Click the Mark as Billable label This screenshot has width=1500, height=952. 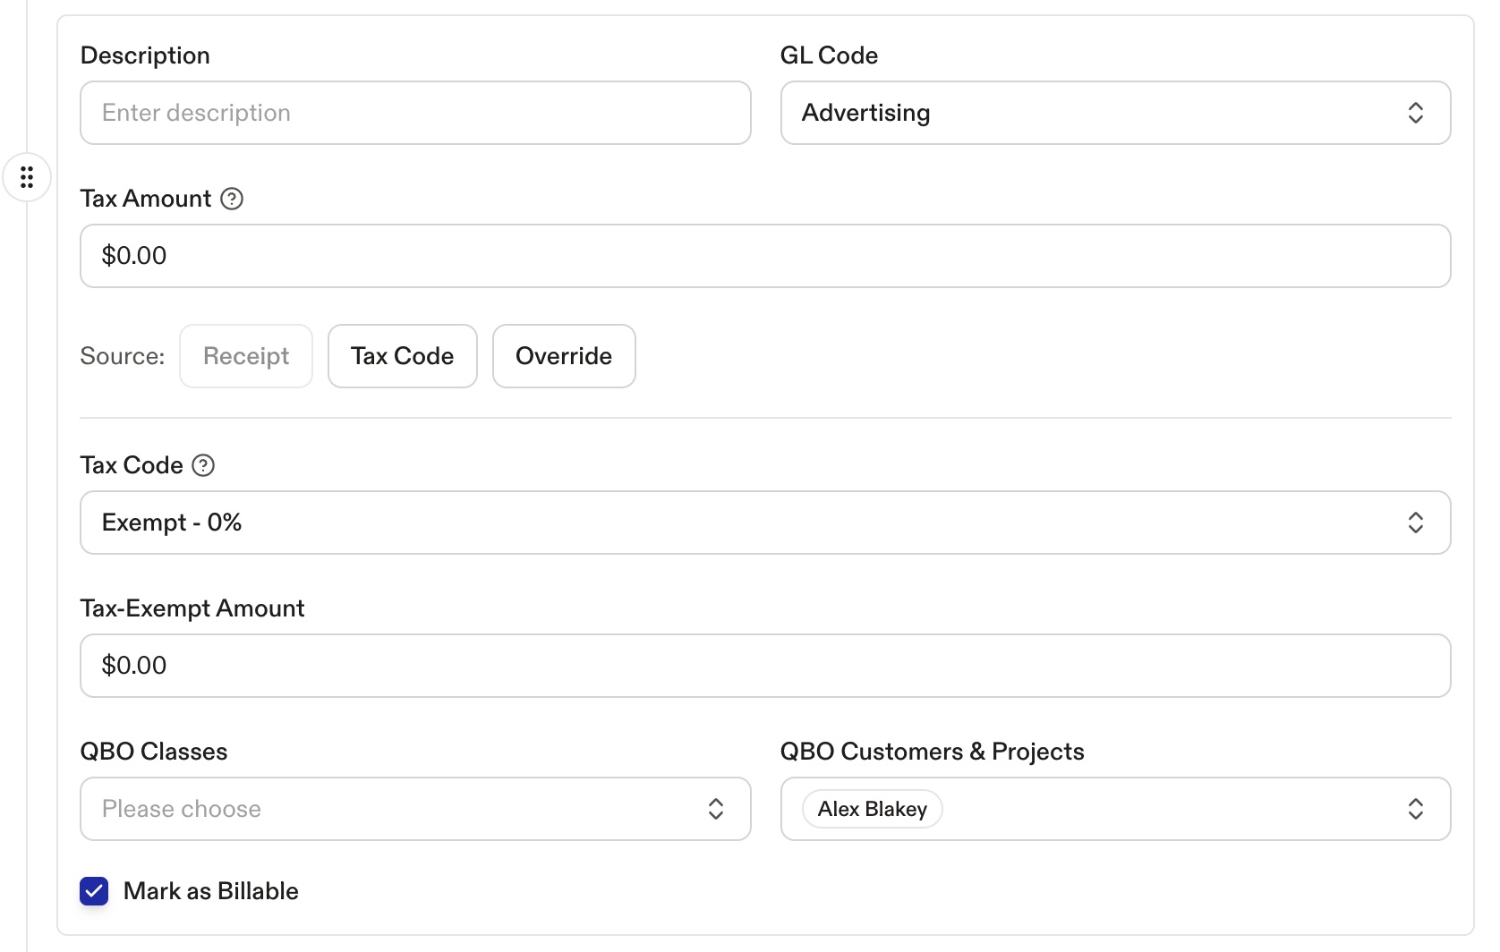(211, 891)
